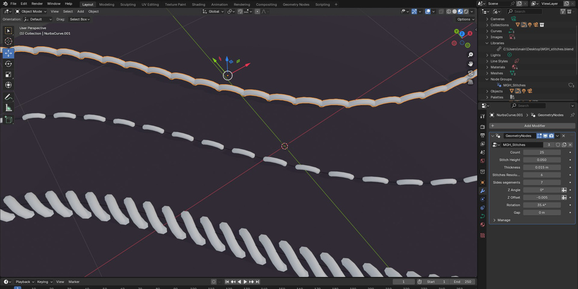Open Orientation Default dropdown

[38, 19]
